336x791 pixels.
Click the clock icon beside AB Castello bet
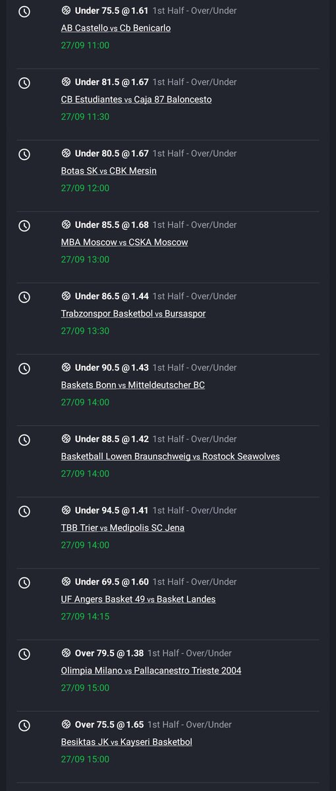pyautogui.click(x=24, y=12)
